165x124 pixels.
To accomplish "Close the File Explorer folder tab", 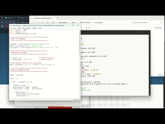I will click(x=54, y=18).
